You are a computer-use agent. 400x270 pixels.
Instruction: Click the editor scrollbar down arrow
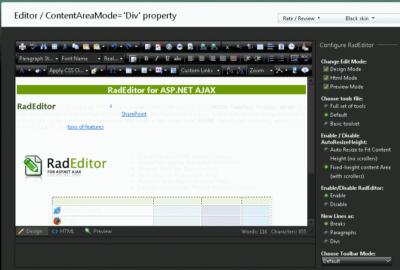[x=311, y=222]
